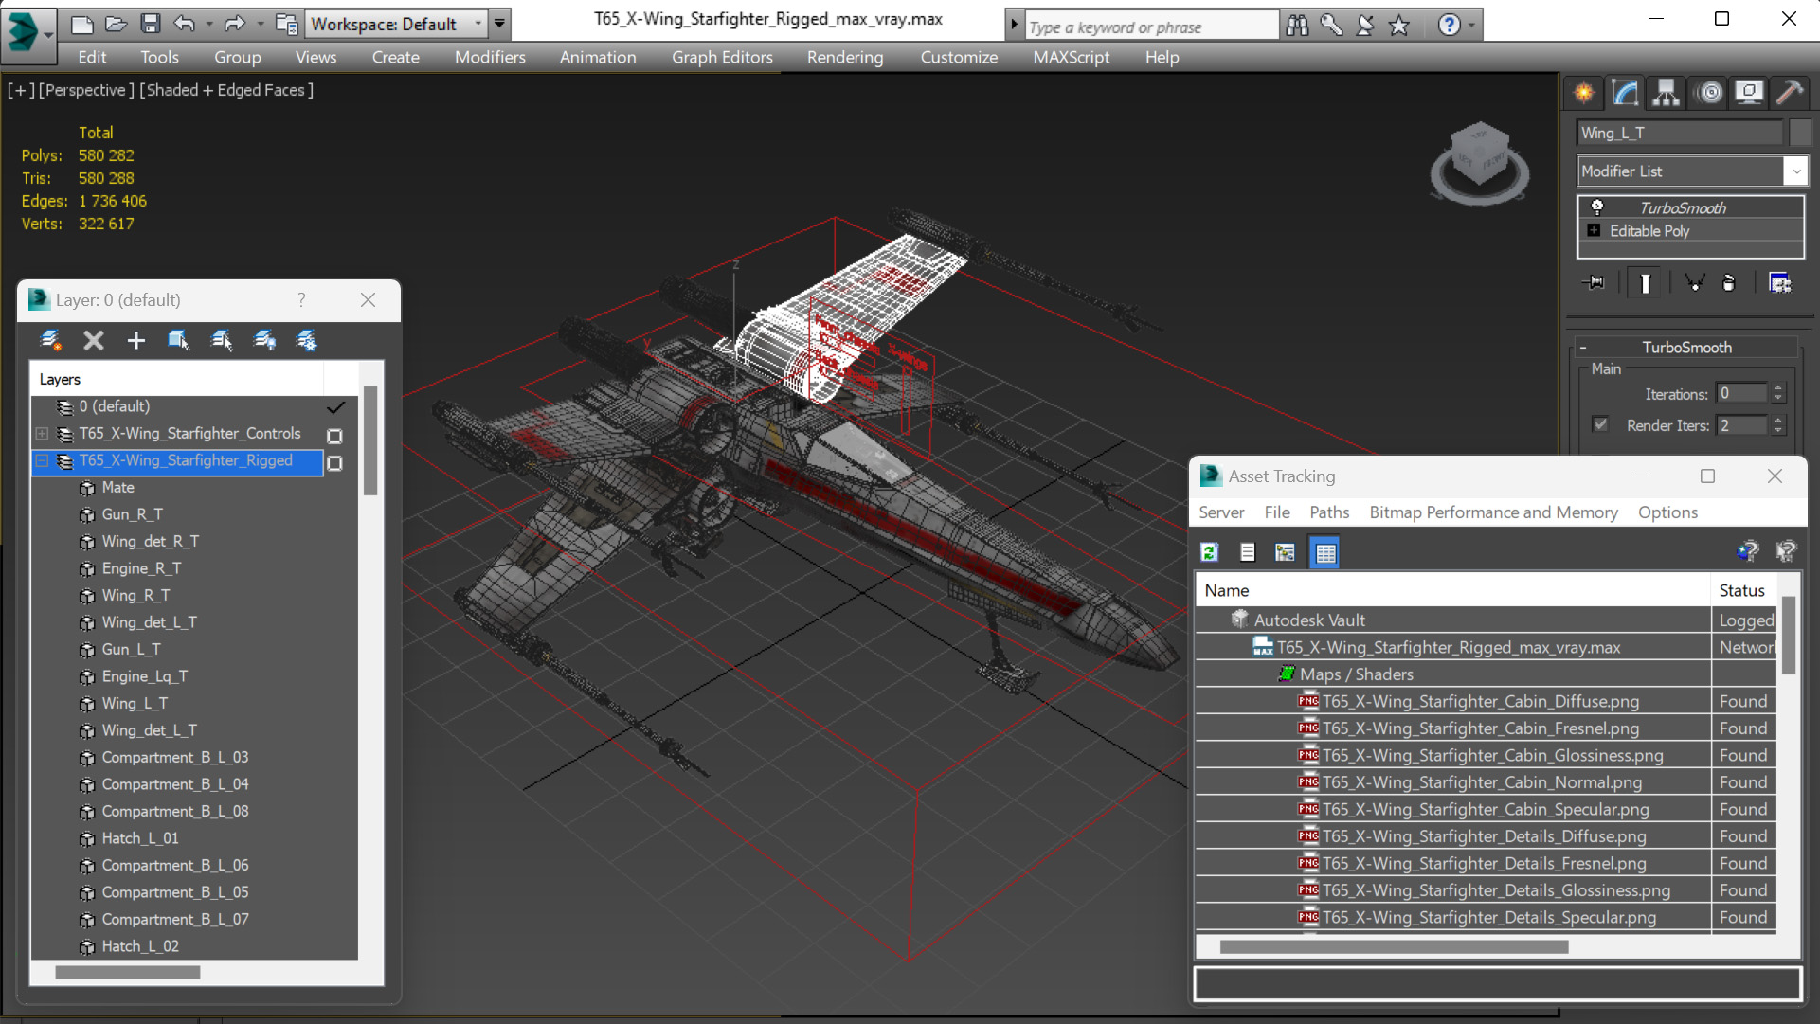The image size is (1820, 1024).
Task: Open Bitmap Performance and Memory menu
Action: tap(1493, 512)
